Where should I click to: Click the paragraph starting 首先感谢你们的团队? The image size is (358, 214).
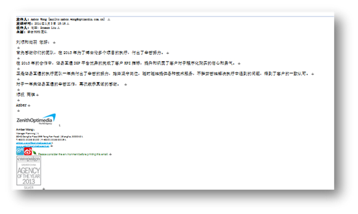[x=90, y=53]
